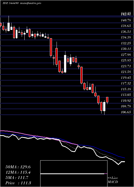Viewport: 134px width, 187px height.
Task: Select the 113.05 price level label
Action: [126, 95]
